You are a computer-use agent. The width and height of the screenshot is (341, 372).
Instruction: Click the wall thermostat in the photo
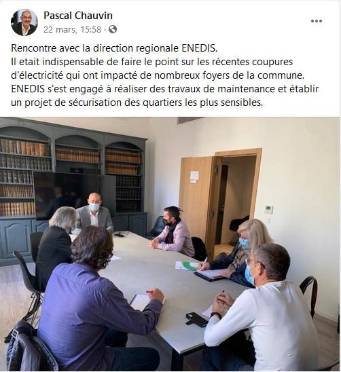pos(269,210)
